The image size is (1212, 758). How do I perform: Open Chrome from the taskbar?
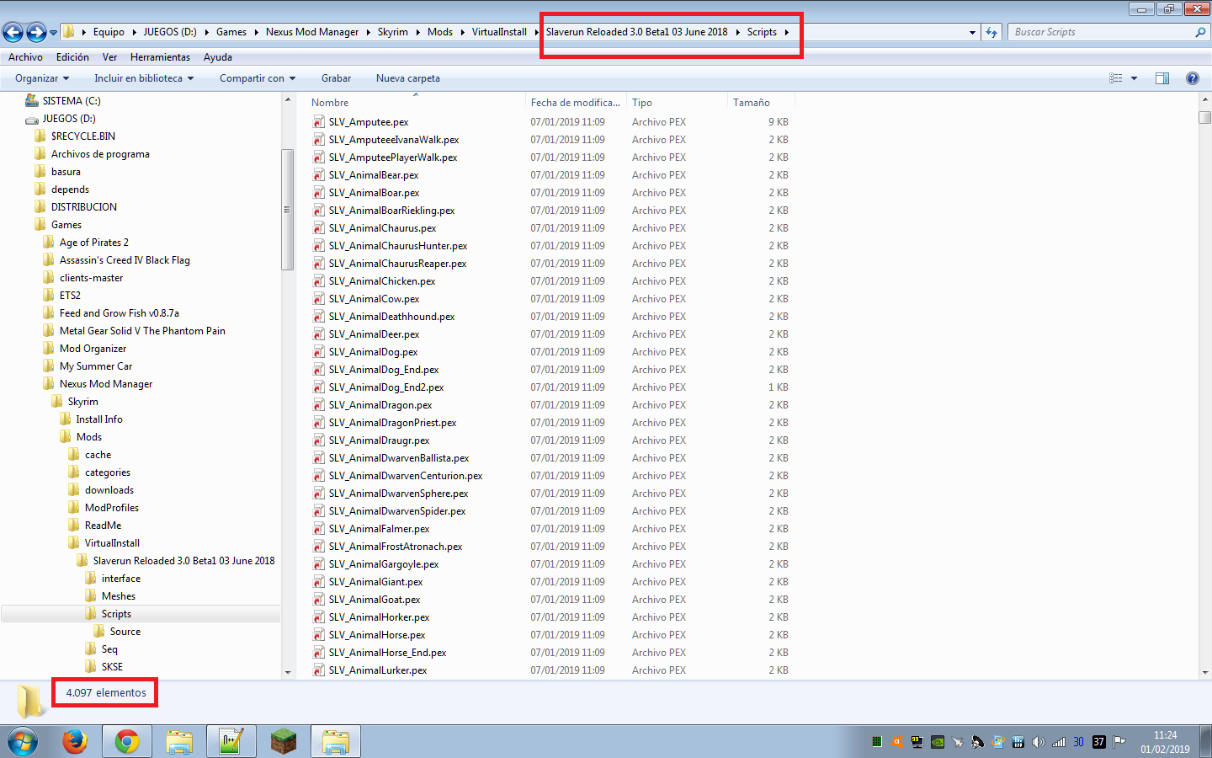tap(127, 741)
